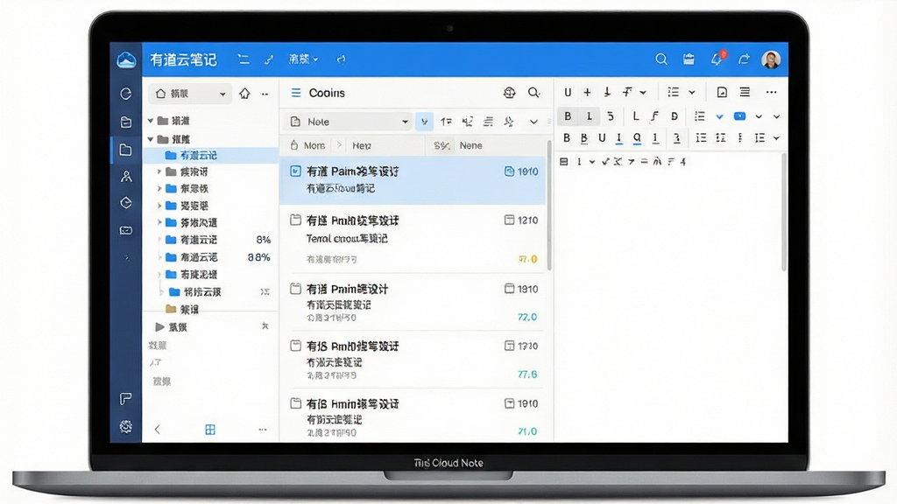The width and height of the screenshot is (897, 504).
Task: Open the person contacts icon in left rail
Action: (x=126, y=177)
